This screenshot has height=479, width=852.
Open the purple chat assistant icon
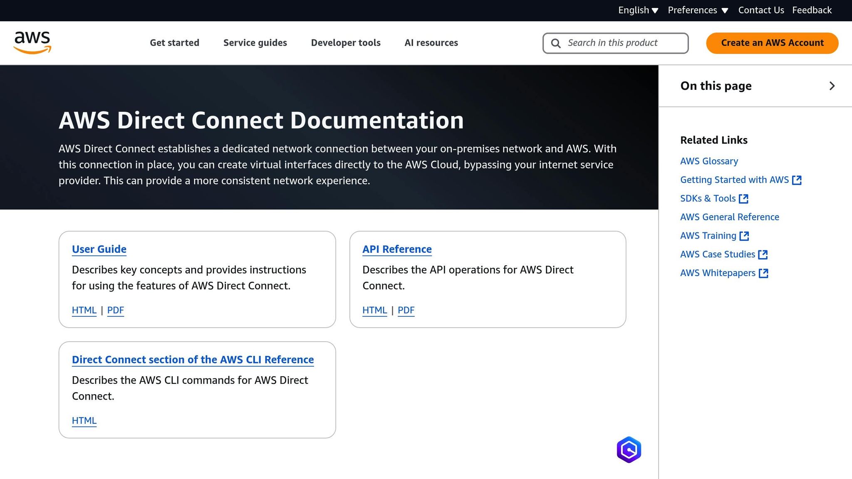(629, 449)
